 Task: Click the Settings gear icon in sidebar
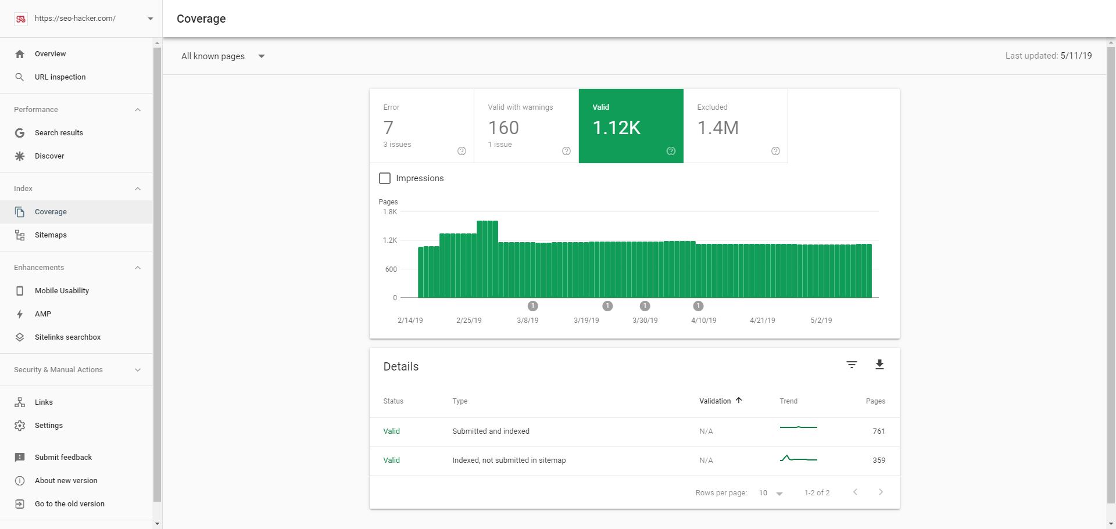pos(20,426)
